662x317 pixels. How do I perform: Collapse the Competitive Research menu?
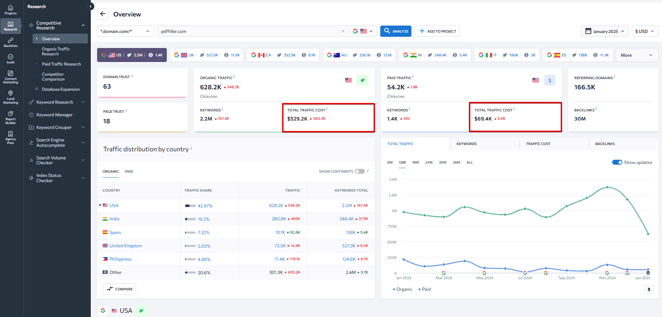pyautogui.click(x=83, y=26)
